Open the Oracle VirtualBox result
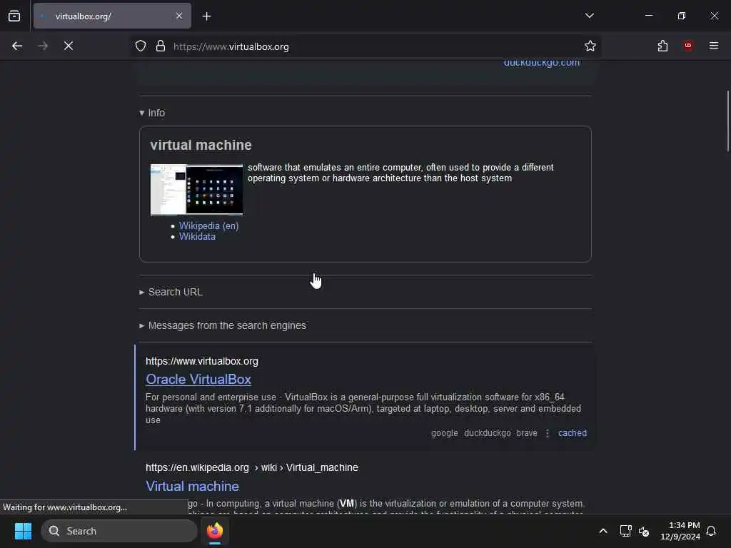The image size is (731, 548). [x=198, y=380]
